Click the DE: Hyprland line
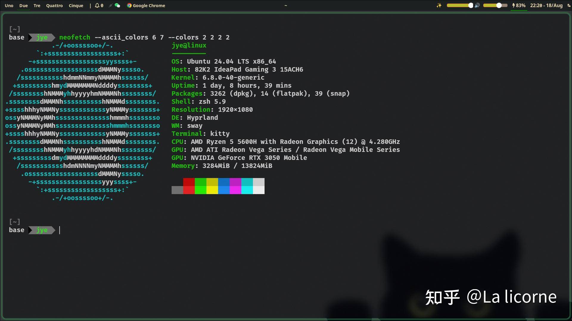 point(195,118)
